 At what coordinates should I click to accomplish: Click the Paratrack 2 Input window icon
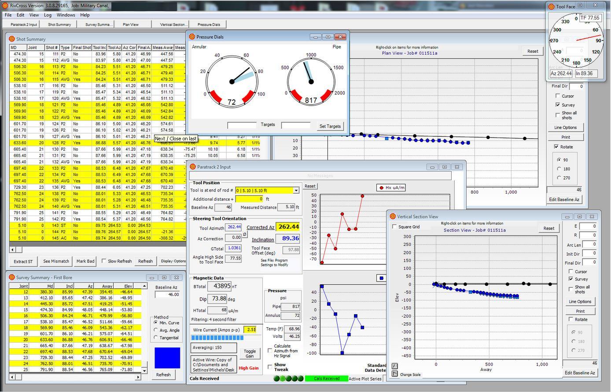[x=192, y=167]
